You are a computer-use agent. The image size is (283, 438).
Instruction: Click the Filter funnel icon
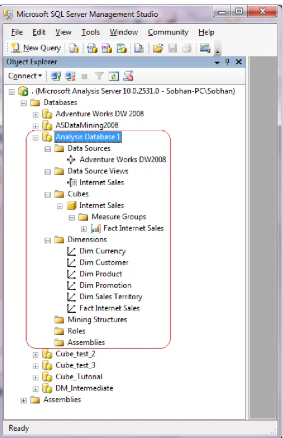tap(99, 76)
